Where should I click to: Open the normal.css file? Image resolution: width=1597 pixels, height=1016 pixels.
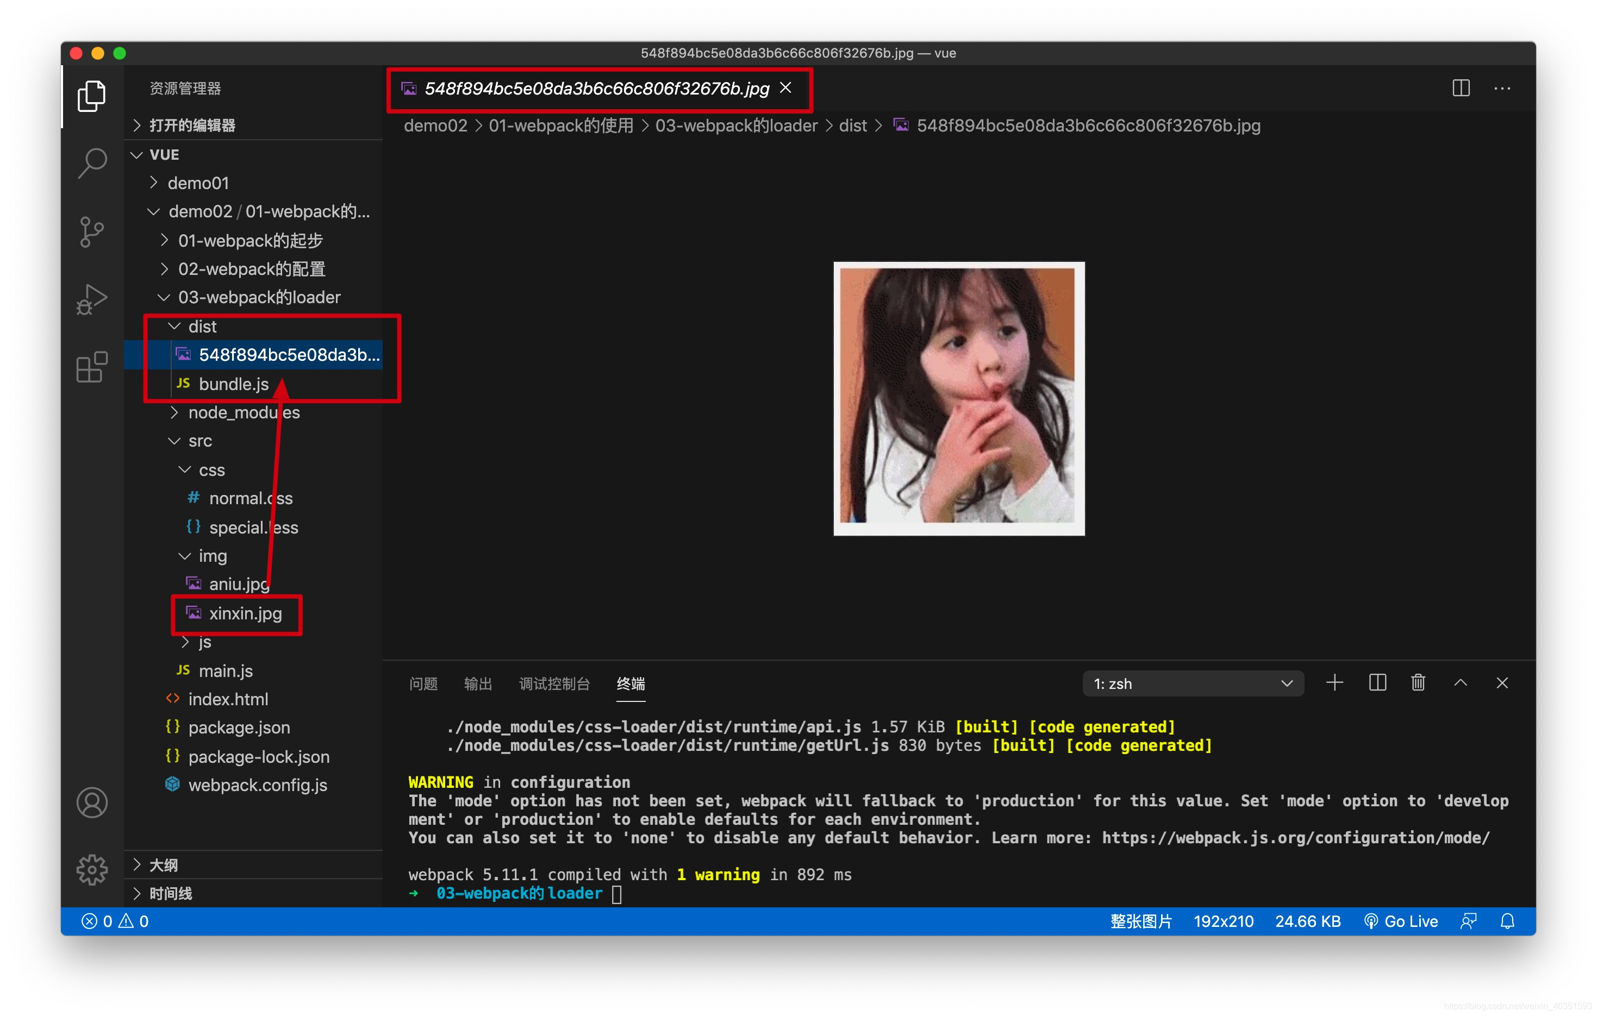click(x=253, y=498)
